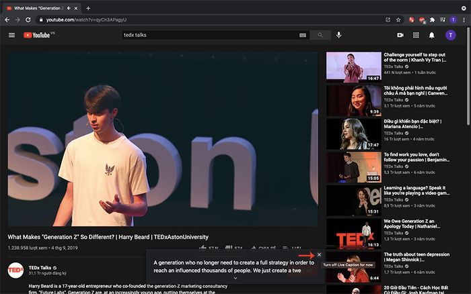The height and width of the screenshot is (294, 471).
Task: Open the create video camera icon
Action: click(x=400, y=35)
